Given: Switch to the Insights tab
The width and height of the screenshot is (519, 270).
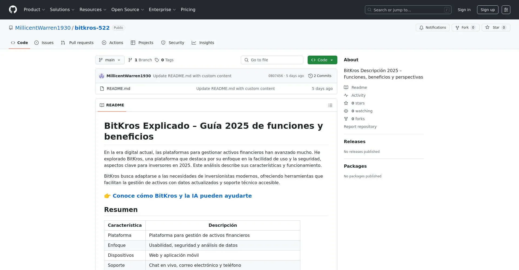Looking at the screenshot, I should 203,43.
